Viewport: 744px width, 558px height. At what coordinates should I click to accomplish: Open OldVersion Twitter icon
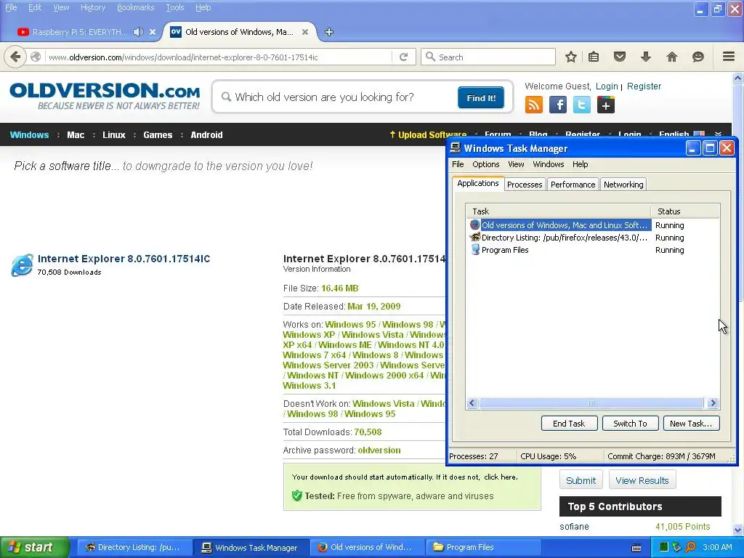[x=582, y=105]
